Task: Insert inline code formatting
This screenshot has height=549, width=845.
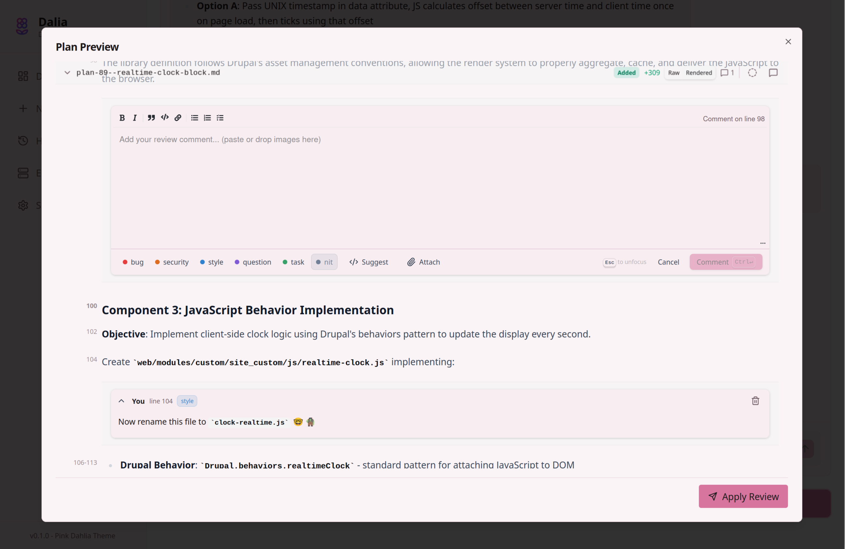Action: (164, 118)
